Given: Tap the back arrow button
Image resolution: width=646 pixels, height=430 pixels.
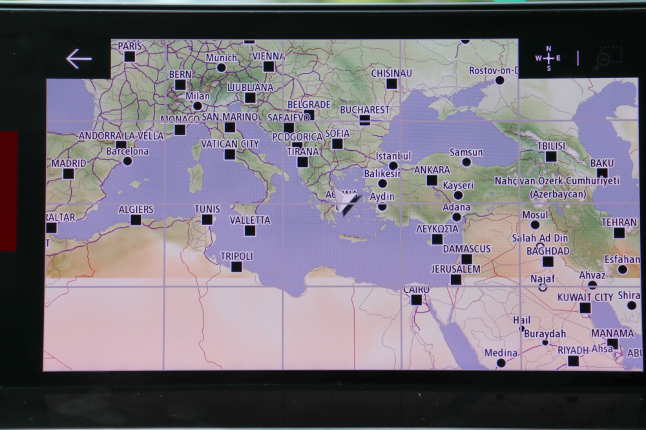Looking at the screenshot, I should click(x=79, y=59).
